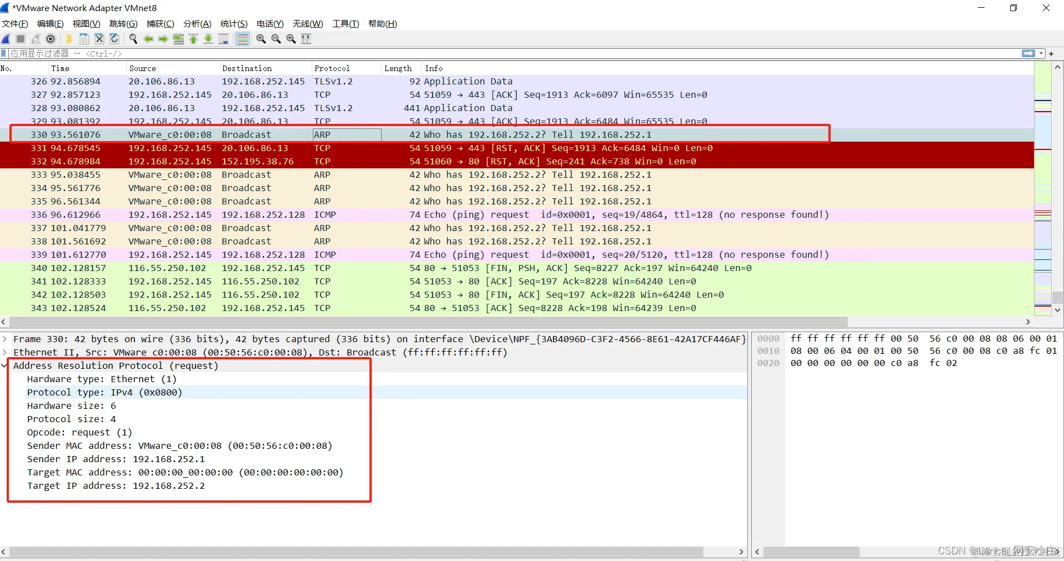1064x561 pixels.
Task: Select packet 331 RST, ACK row
Action: (517, 148)
